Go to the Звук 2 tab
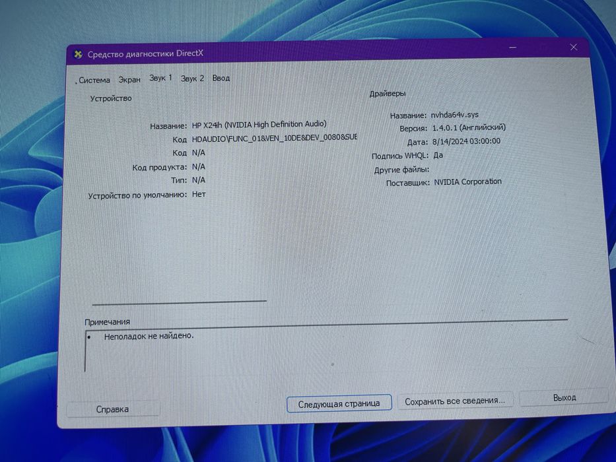This screenshot has height=462, width=616. 193,78
